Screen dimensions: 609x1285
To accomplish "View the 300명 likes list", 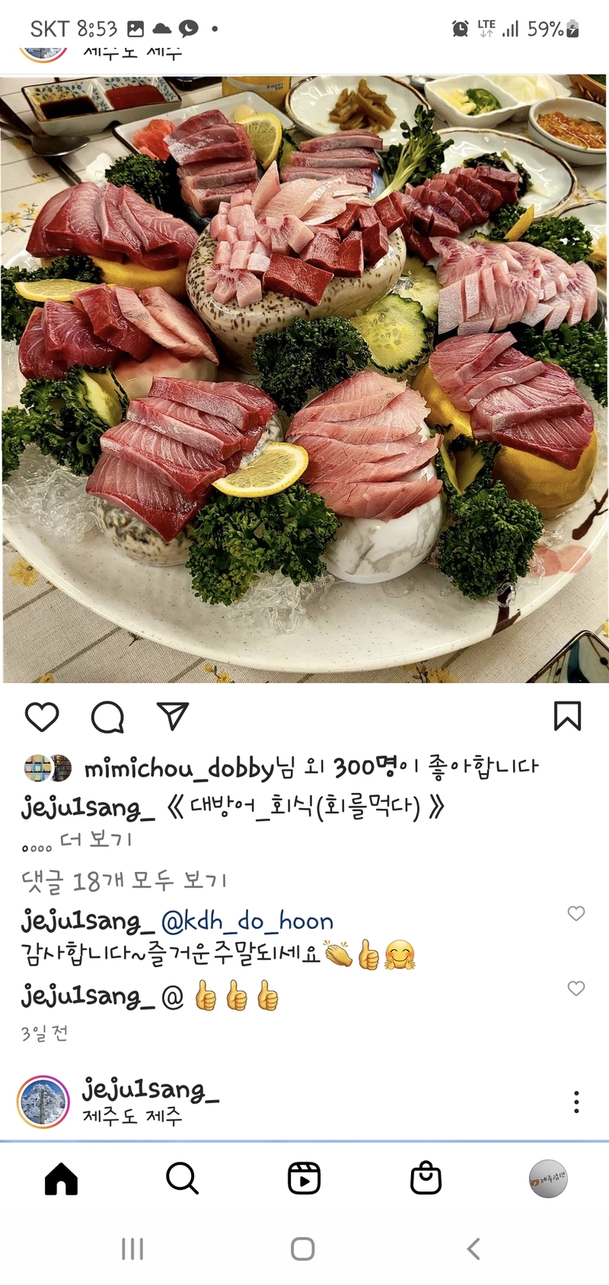I will 367,767.
